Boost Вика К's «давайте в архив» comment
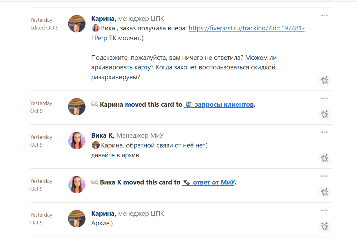 click(325, 158)
